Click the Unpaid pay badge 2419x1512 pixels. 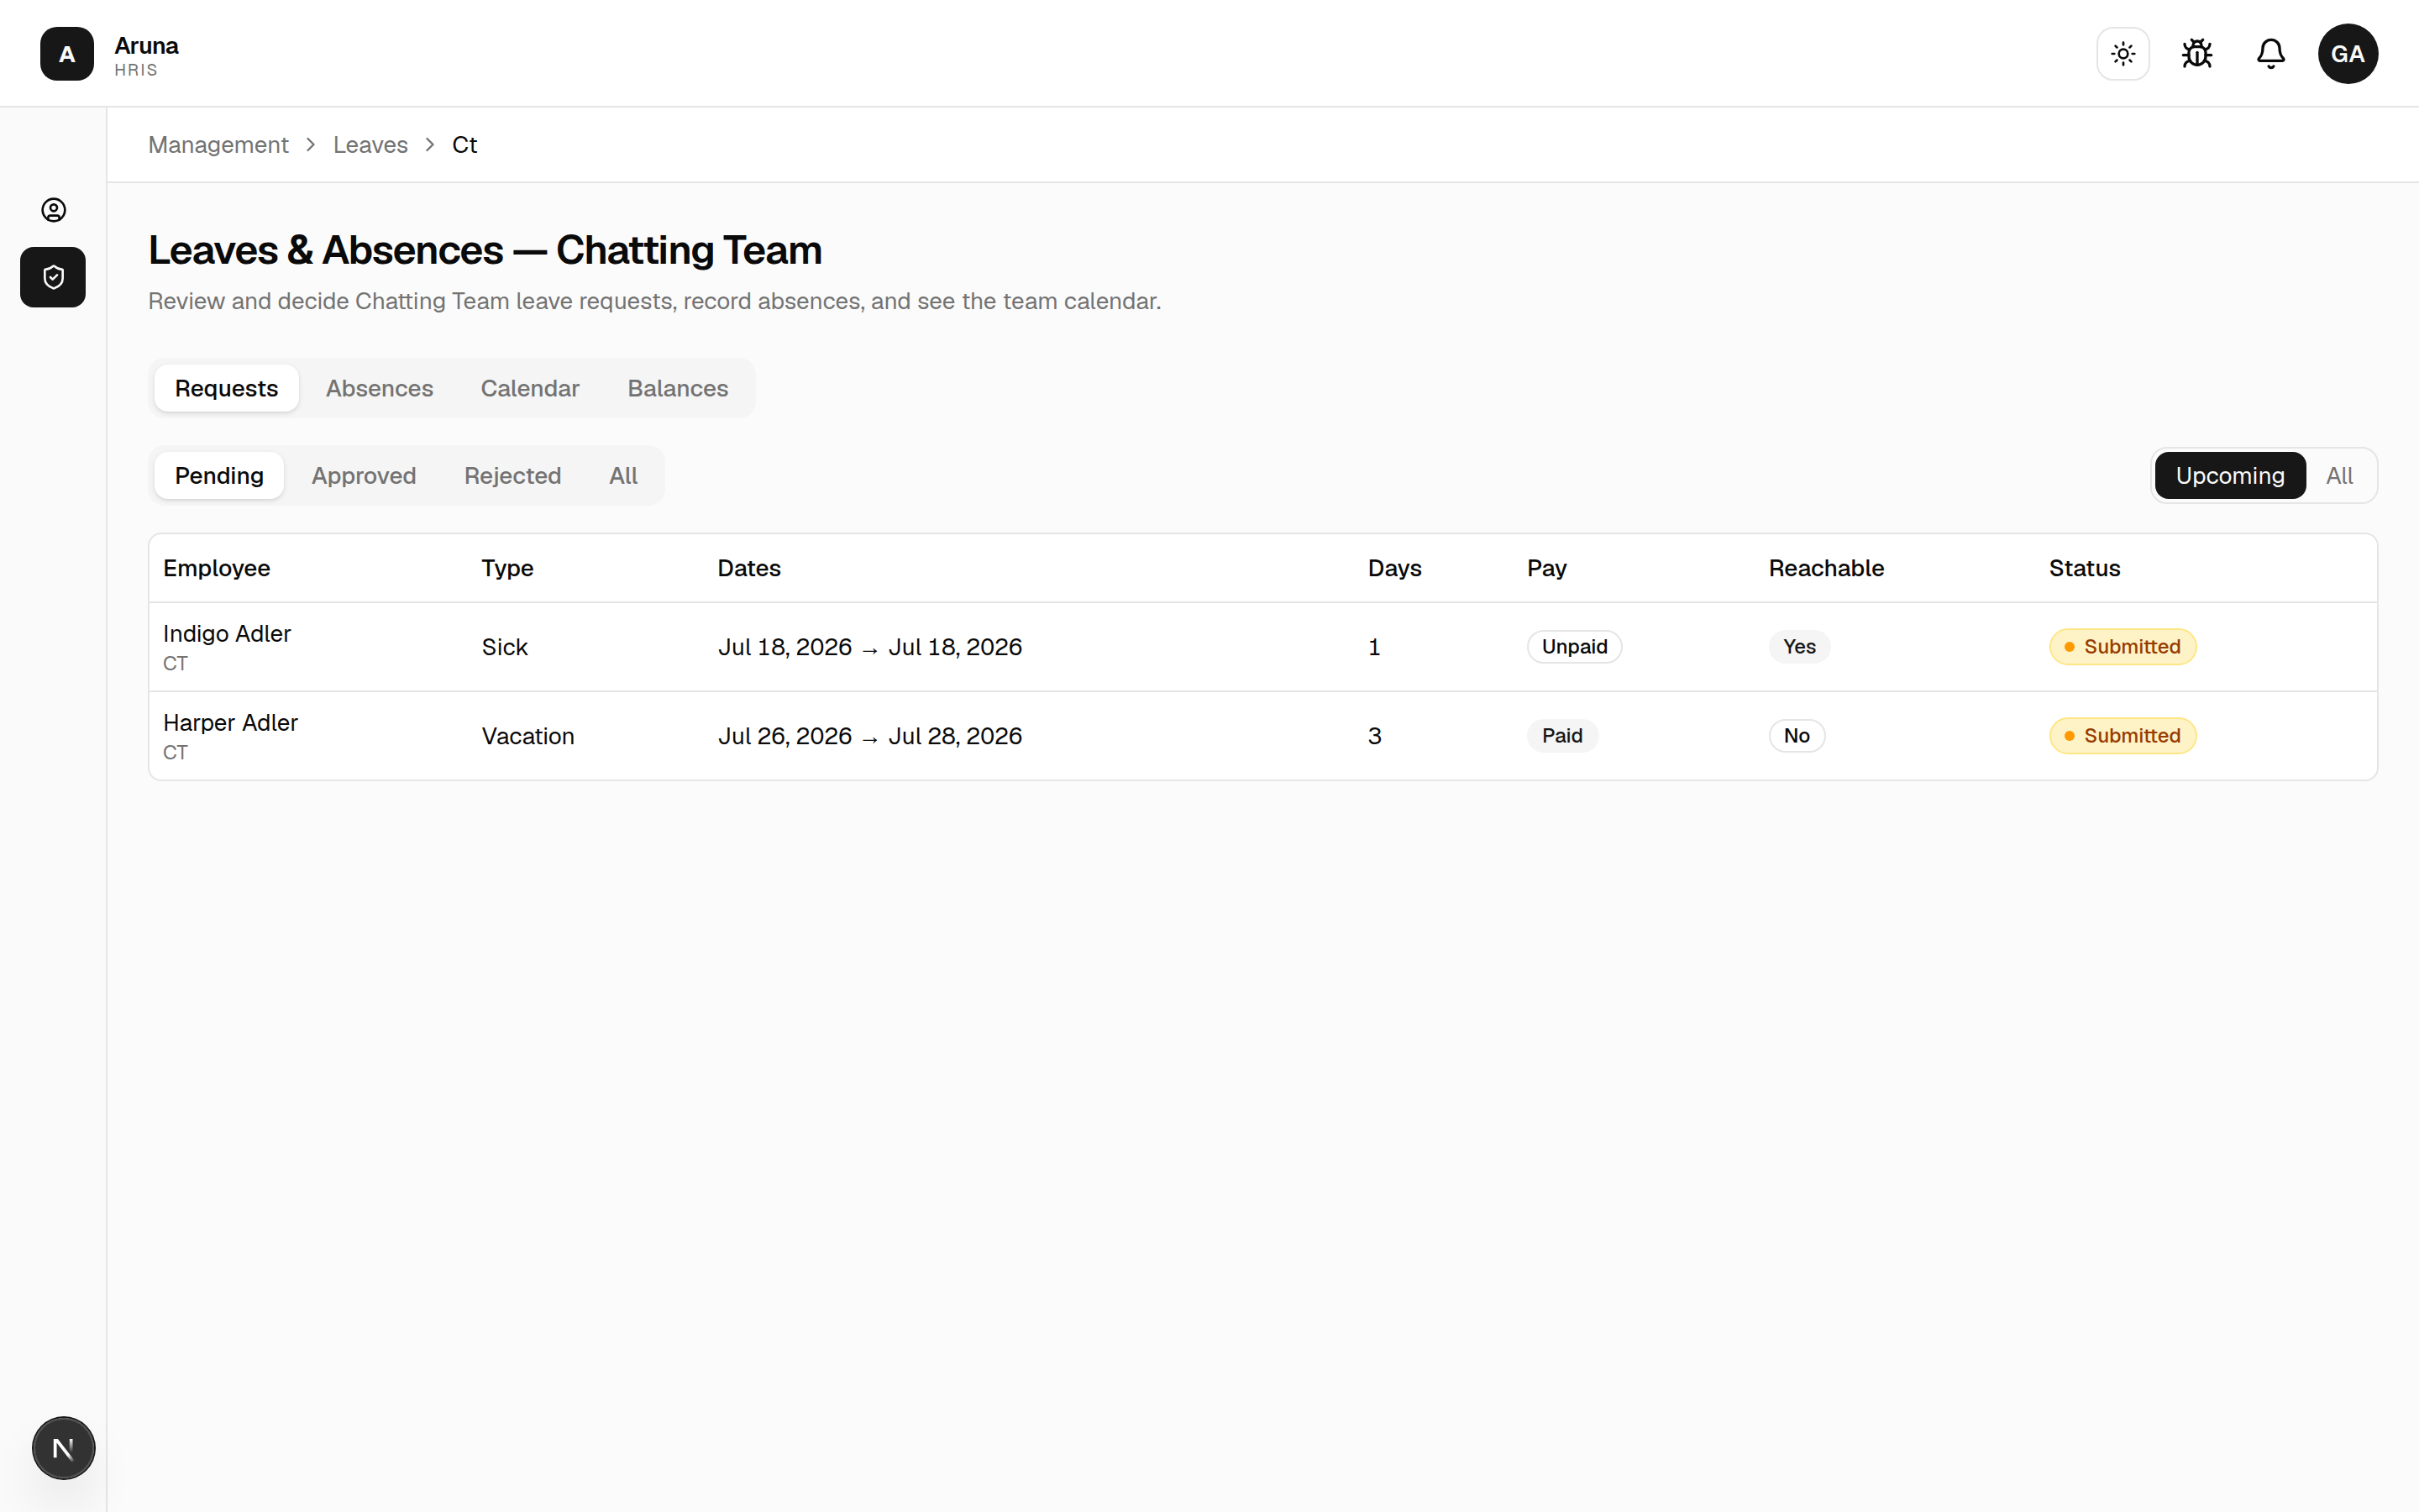click(x=1574, y=647)
